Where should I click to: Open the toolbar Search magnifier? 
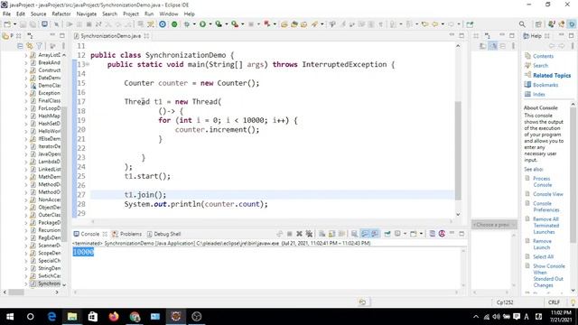click(x=522, y=24)
